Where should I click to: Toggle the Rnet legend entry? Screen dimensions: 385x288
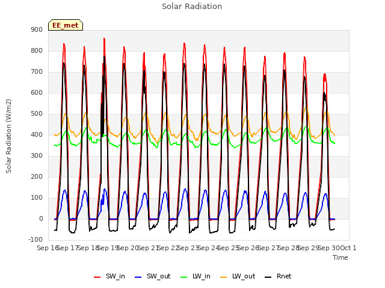point(278,276)
